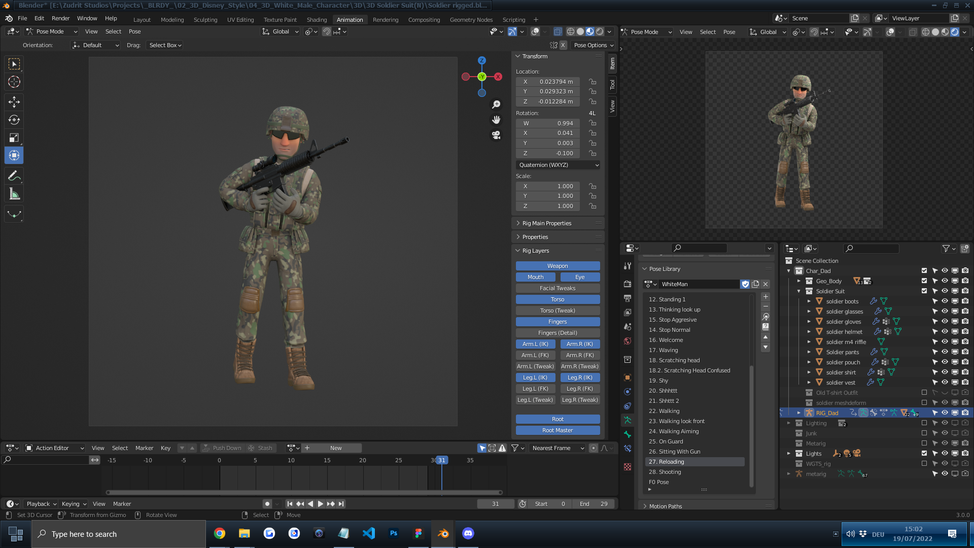Open the Render menu
Viewport: 974px width, 548px height.
(x=60, y=18)
